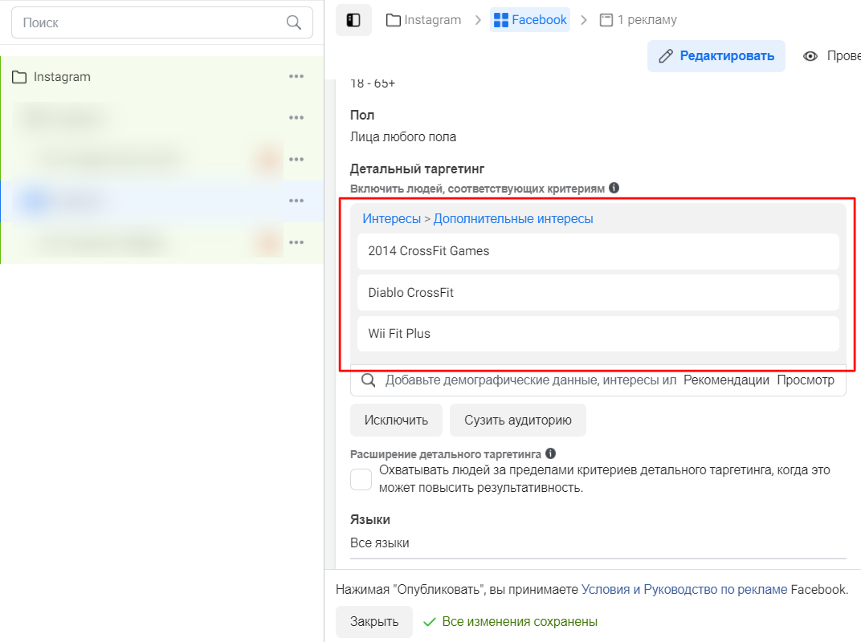Click the info icon beside inclusion criteria
Screen dimensions: 861x642
click(614, 189)
